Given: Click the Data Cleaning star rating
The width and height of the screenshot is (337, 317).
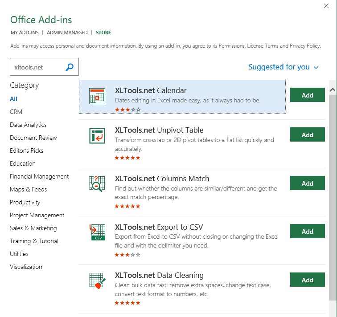Looking at the screenshot, I should (127, 303).
